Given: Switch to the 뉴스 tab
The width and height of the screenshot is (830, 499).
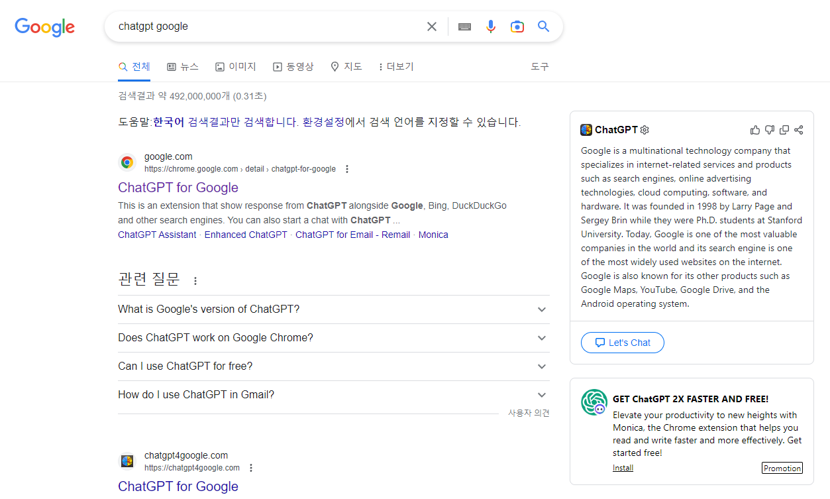Looking at the screenshot, I should point(183,67).
